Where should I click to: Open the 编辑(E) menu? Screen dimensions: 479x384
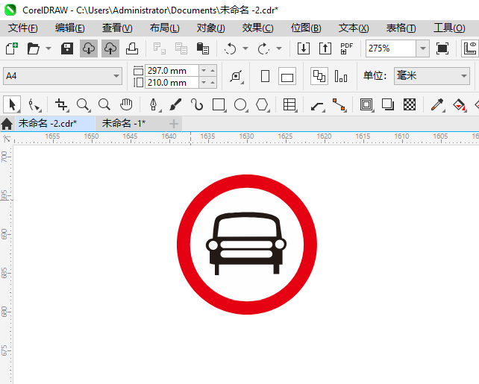[x=70, y=28]
